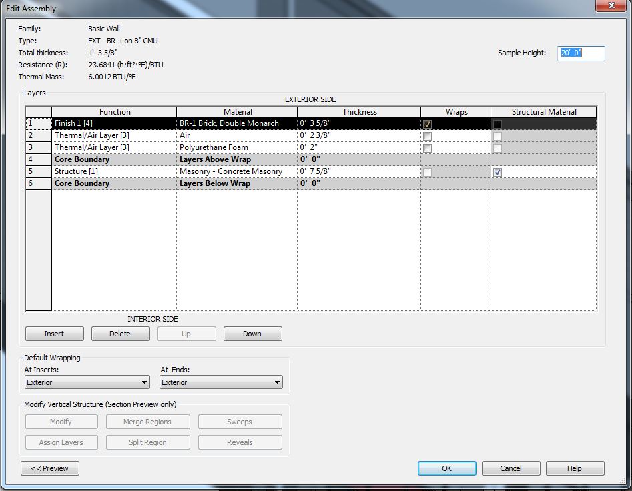Select the Layers Below Wrap cell
632x491 pixels.
tap(237, 183)
